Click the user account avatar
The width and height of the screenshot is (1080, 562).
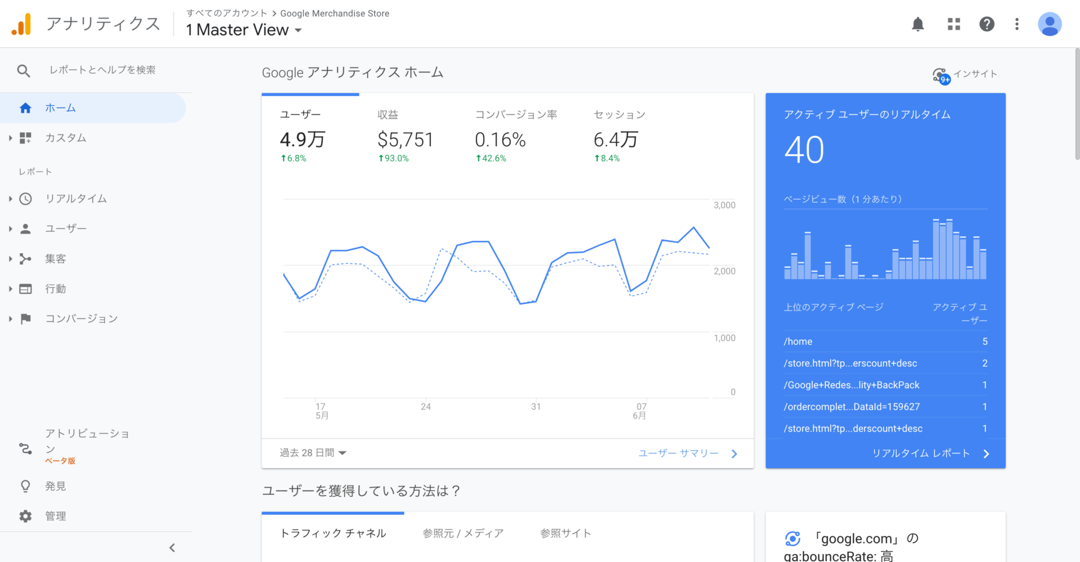pyautogui.click(x=1049, y=24)
